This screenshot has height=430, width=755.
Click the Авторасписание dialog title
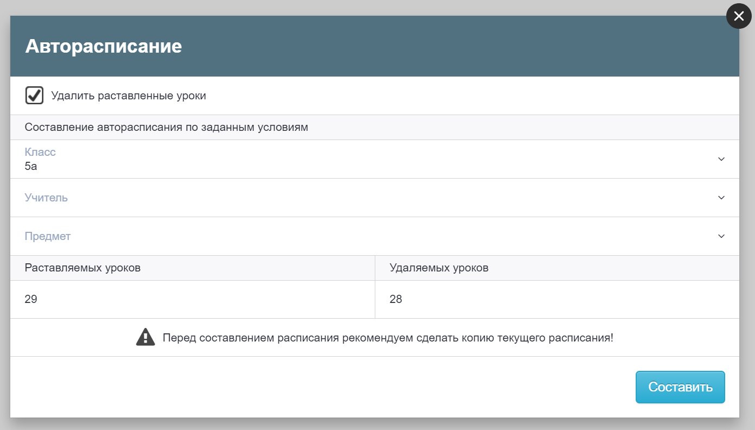104,46
